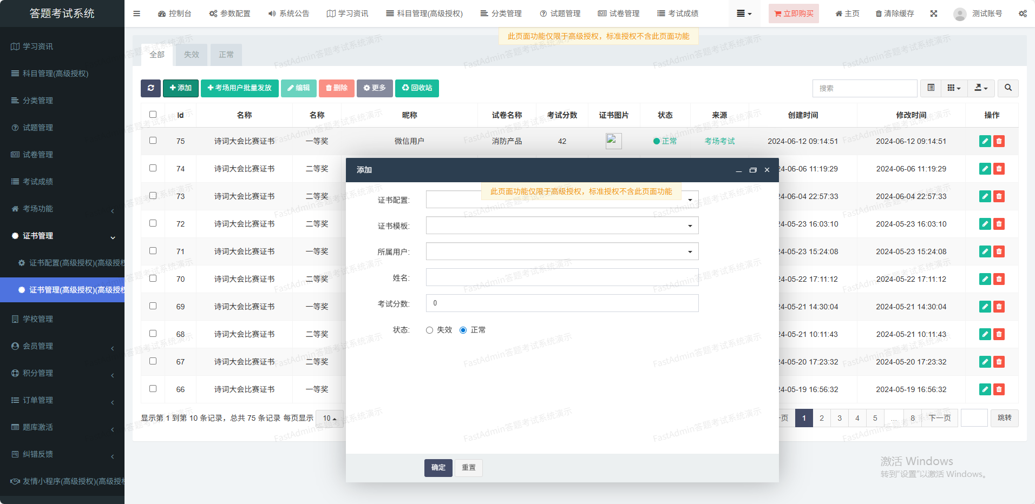Switch to the 失效 tab
Viewport: 1035px width, 504px height.
point(192,55)
